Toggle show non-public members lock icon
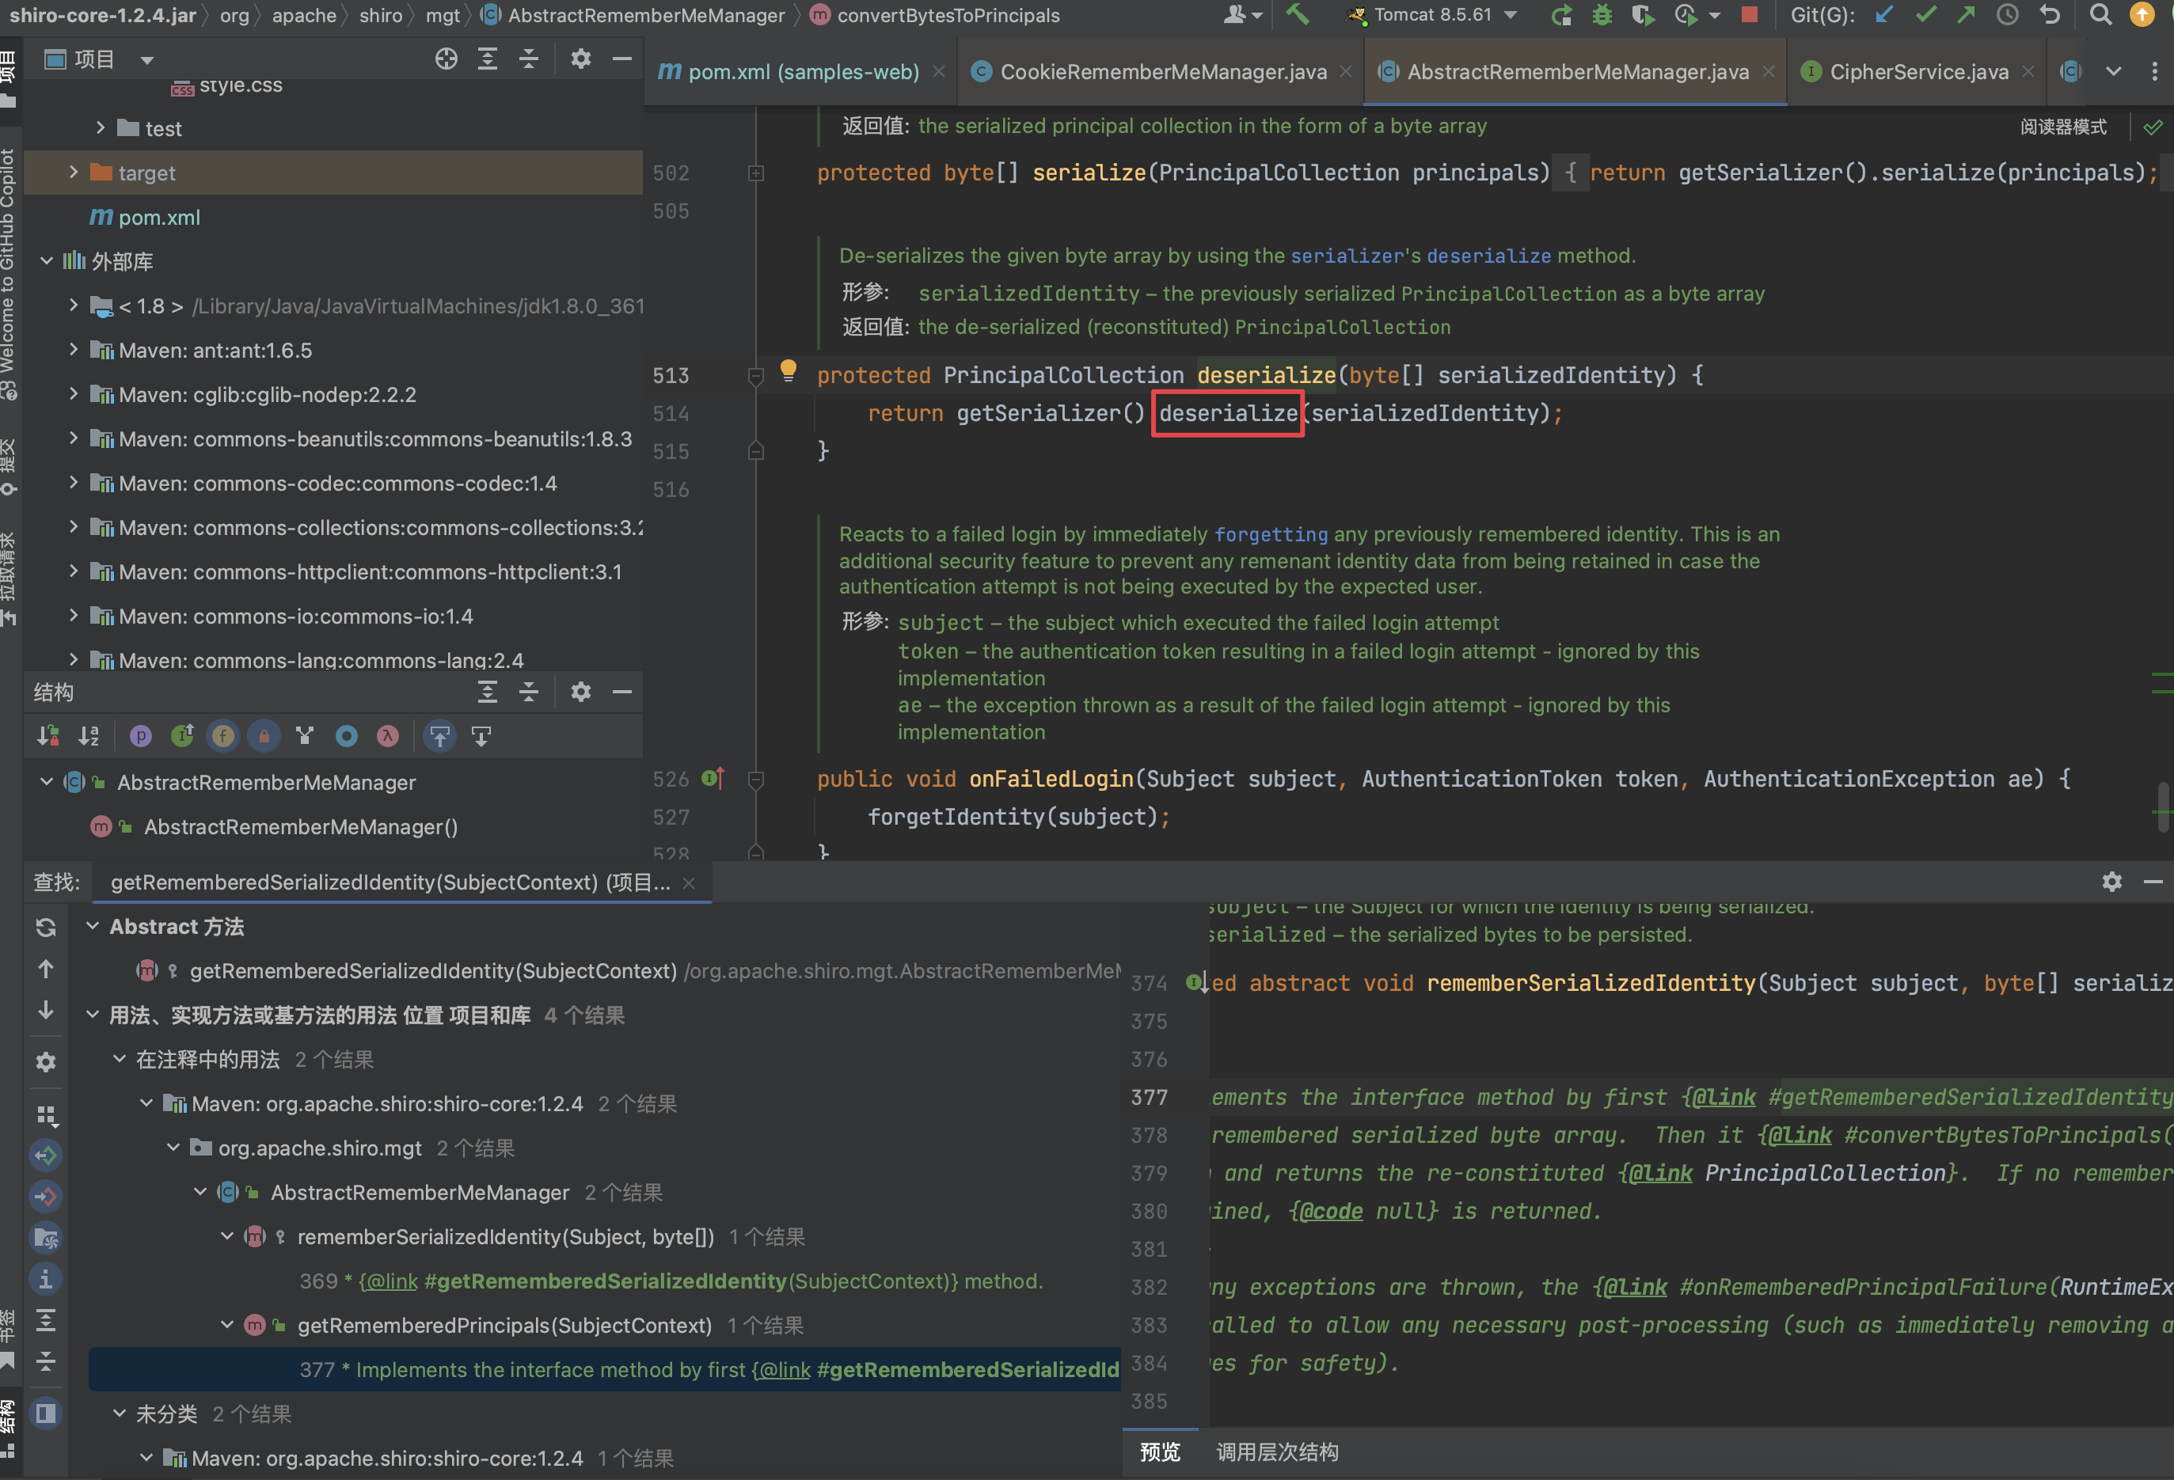The height and width of the screenshot is (1480, 2174). tap(264, 737)
